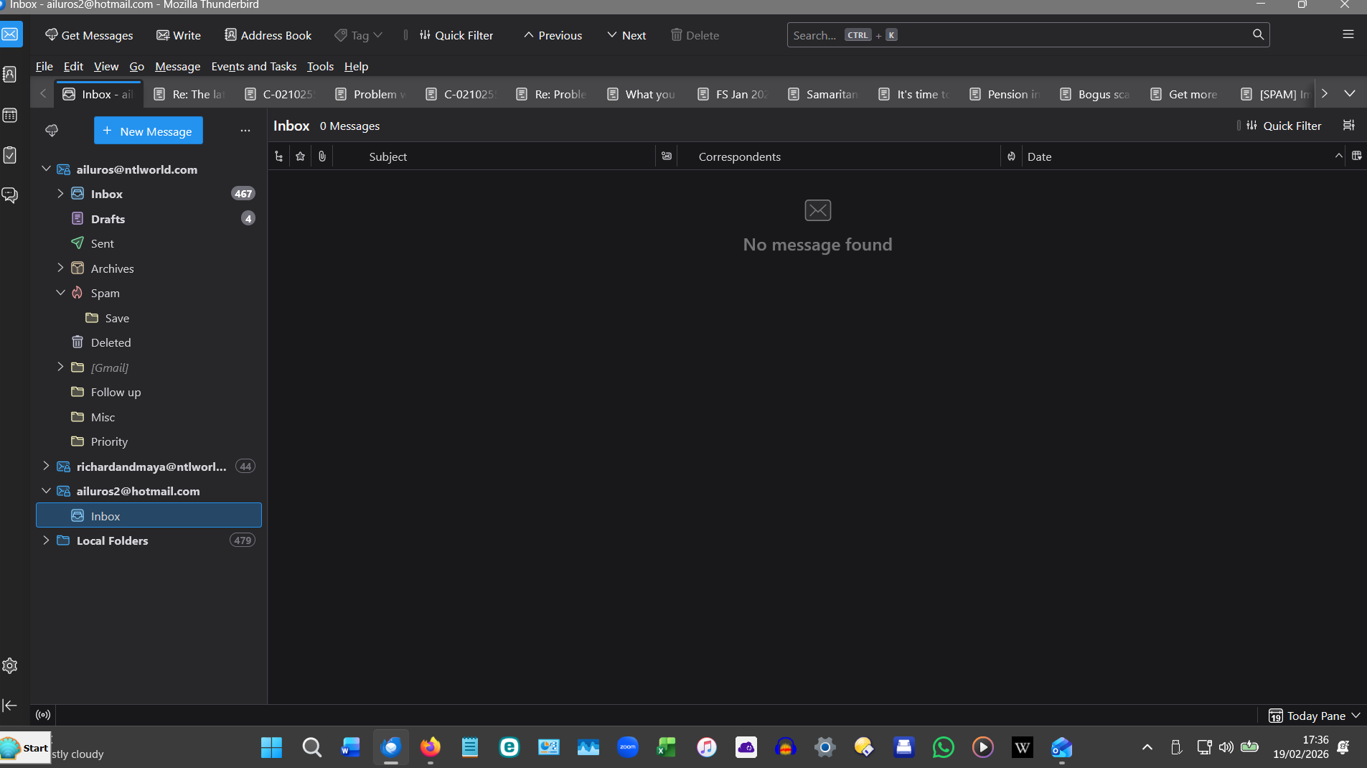This screenshot has width=1367, height=768.
Task: Collapse the spaces toolbar
Action: pos(10,706)
